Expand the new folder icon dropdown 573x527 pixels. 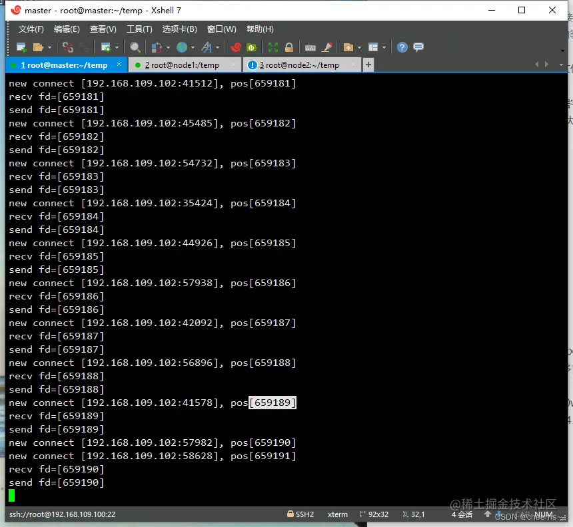(360, 47)
